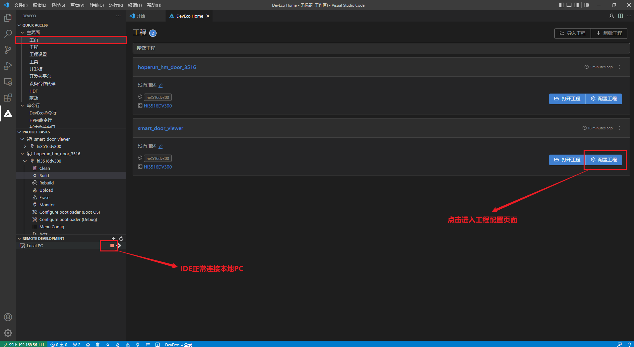Click the pencil icon beside smart_door_viewer description

click(160, 146)
